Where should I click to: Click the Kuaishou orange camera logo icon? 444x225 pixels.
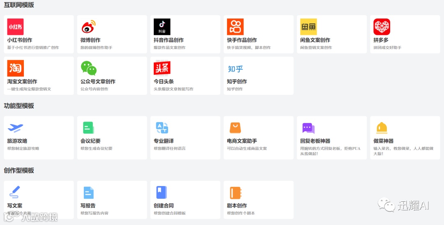[235, 27]
